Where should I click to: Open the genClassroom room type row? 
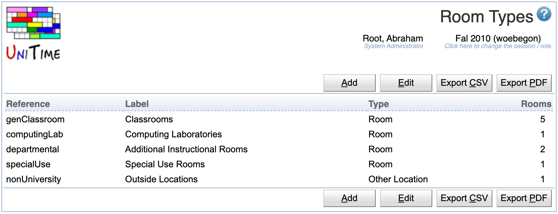click(35, 120)
